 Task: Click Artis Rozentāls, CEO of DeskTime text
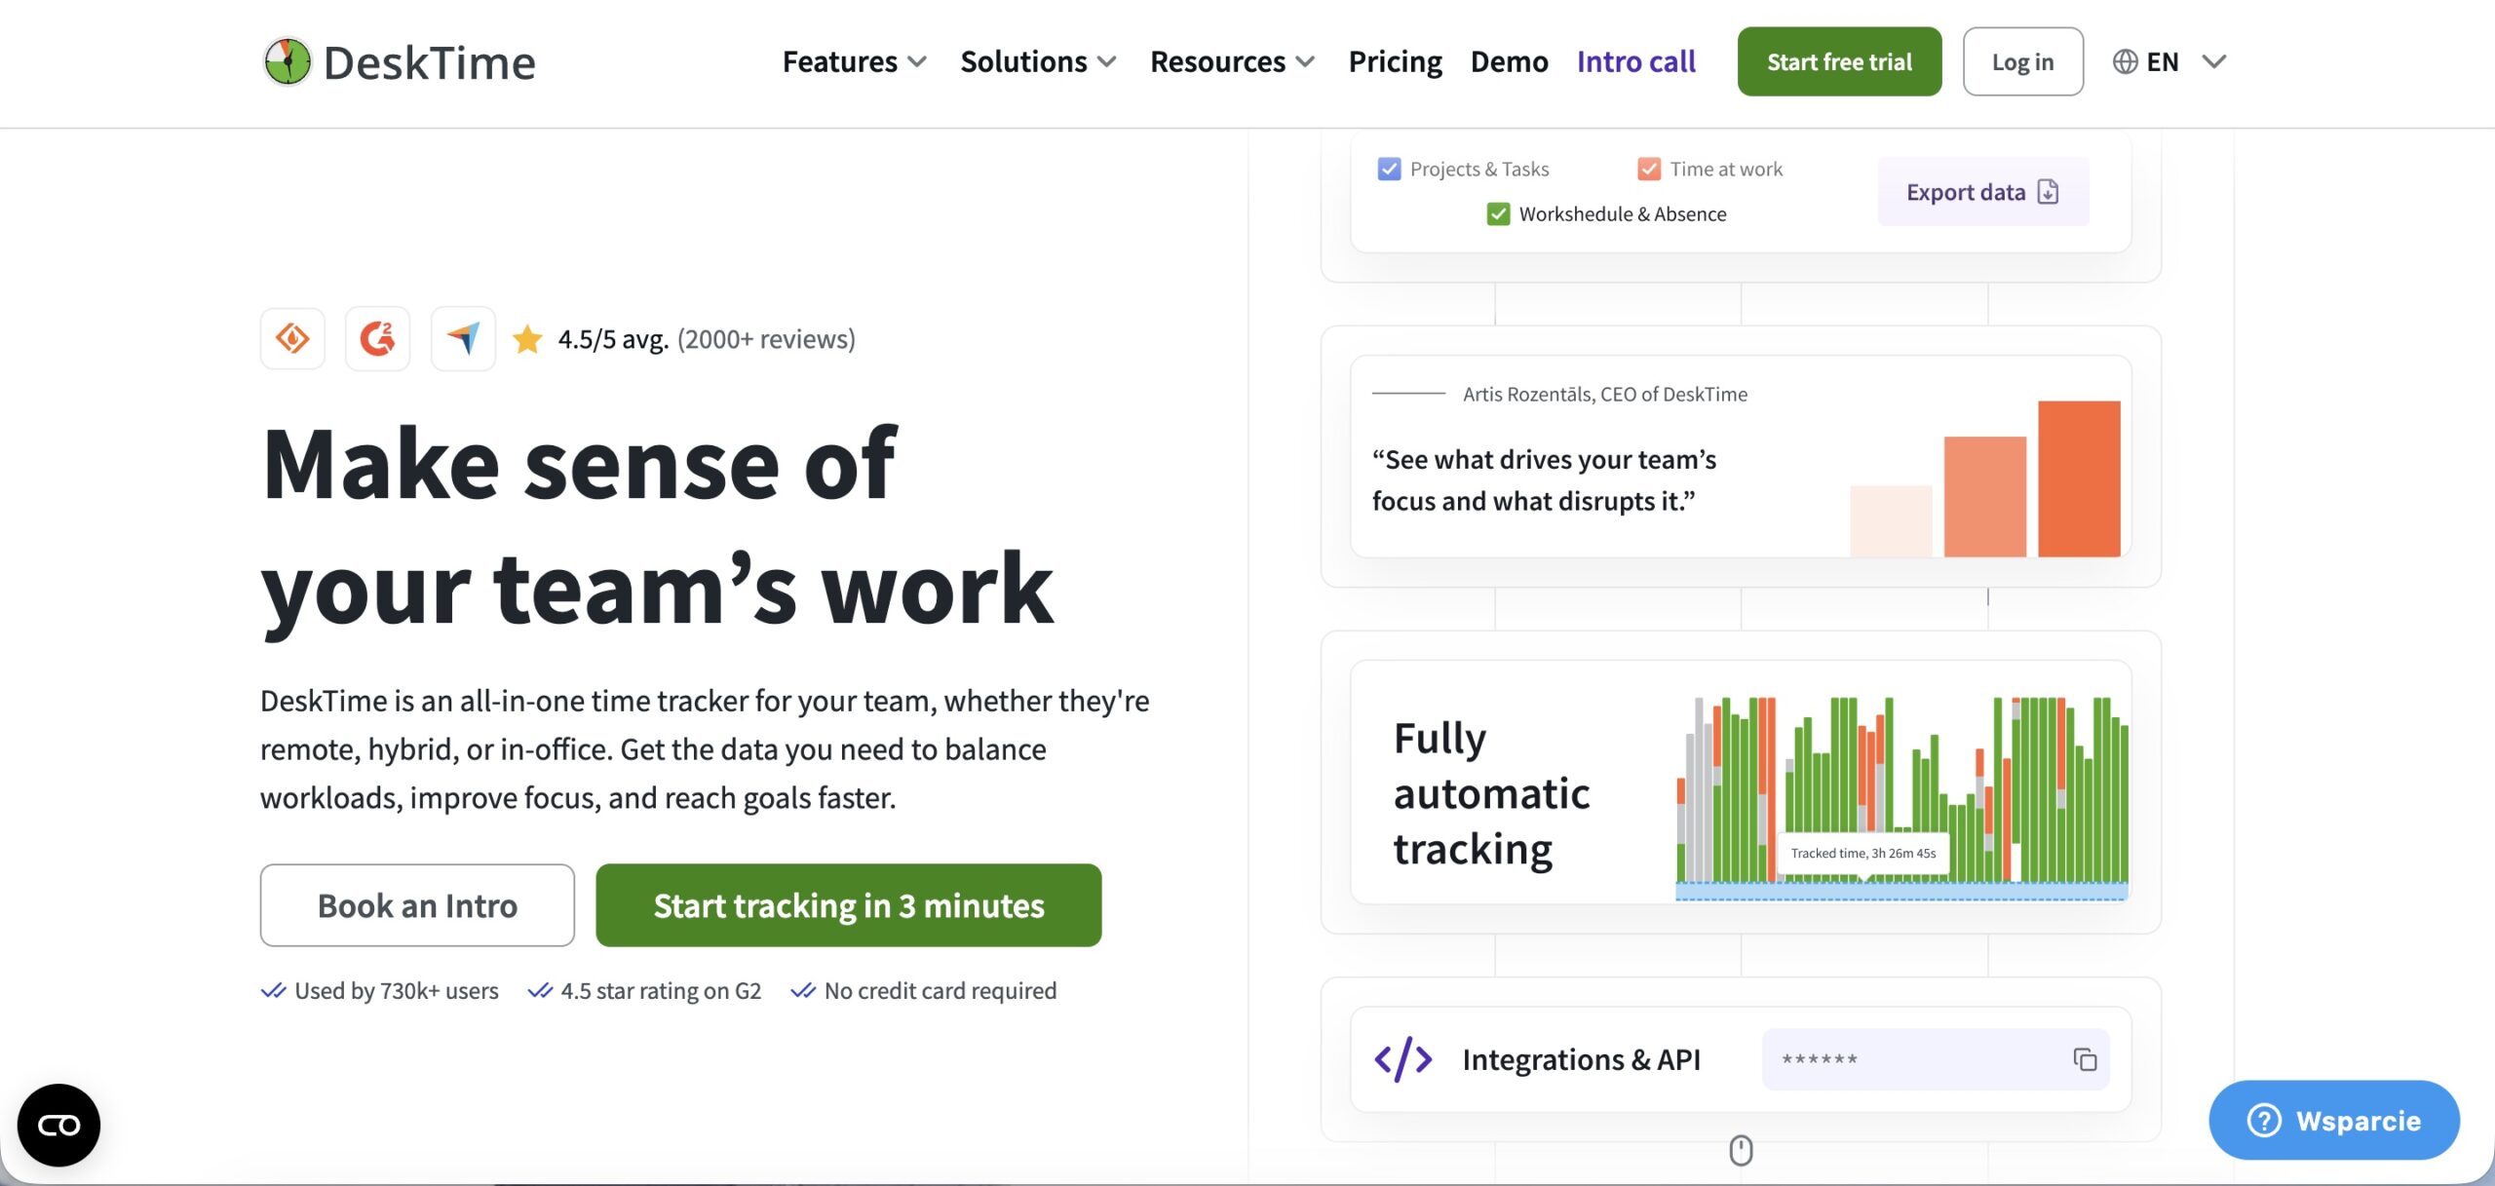(x=1605, y=394)
